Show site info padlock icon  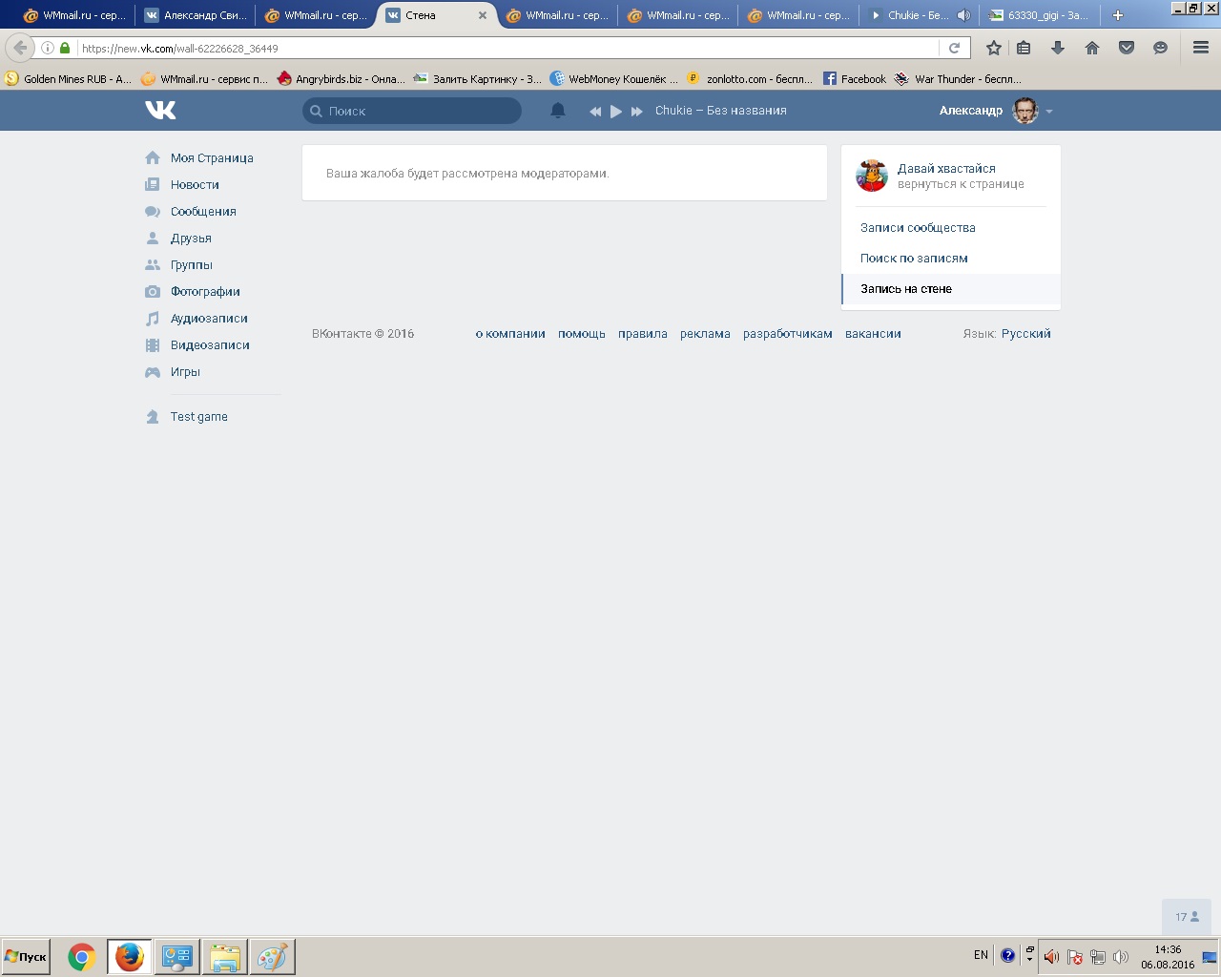(65, 48)
